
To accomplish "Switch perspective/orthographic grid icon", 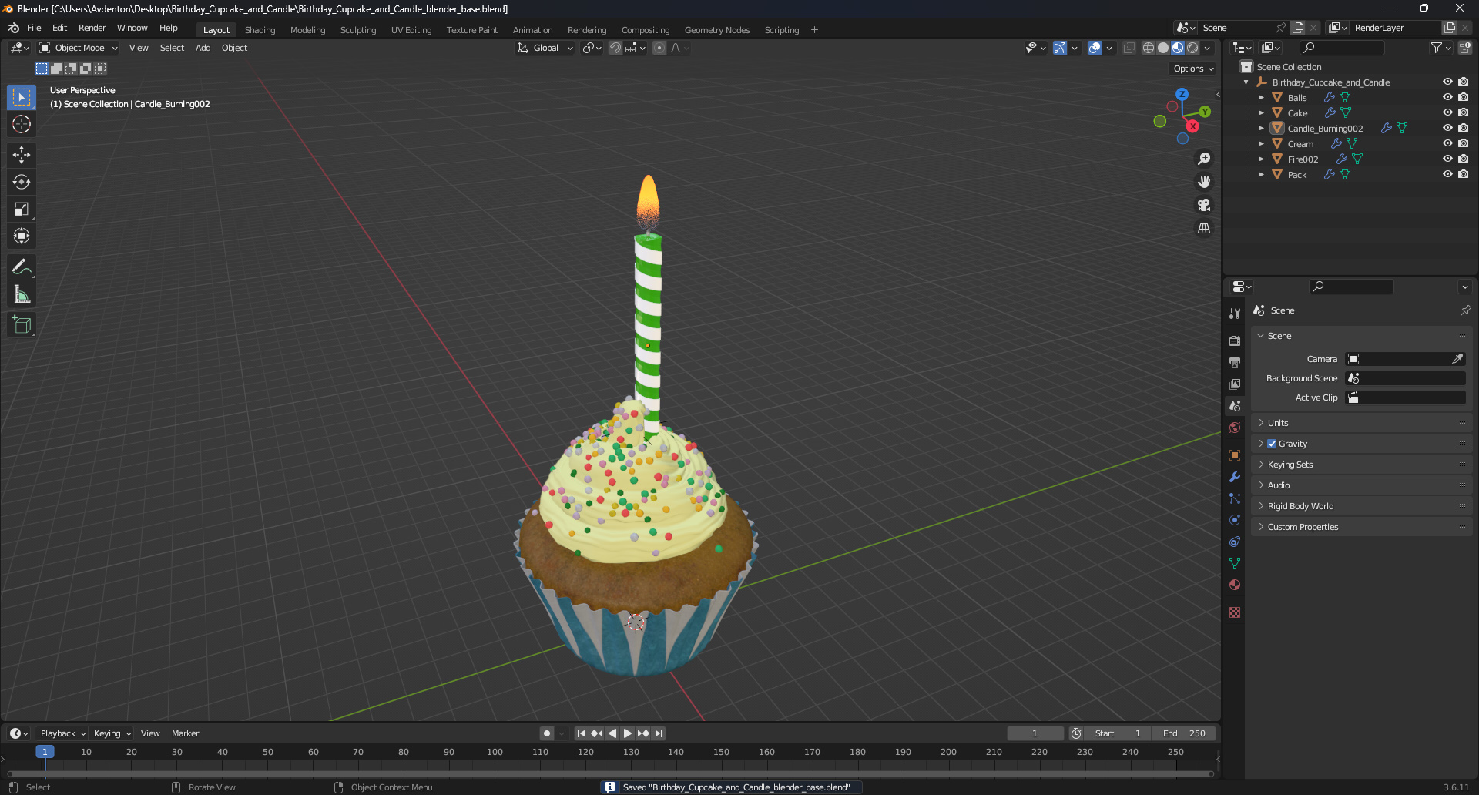I will point(1204,228).
